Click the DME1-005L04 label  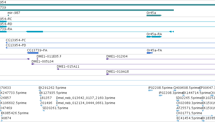[42, 62]
